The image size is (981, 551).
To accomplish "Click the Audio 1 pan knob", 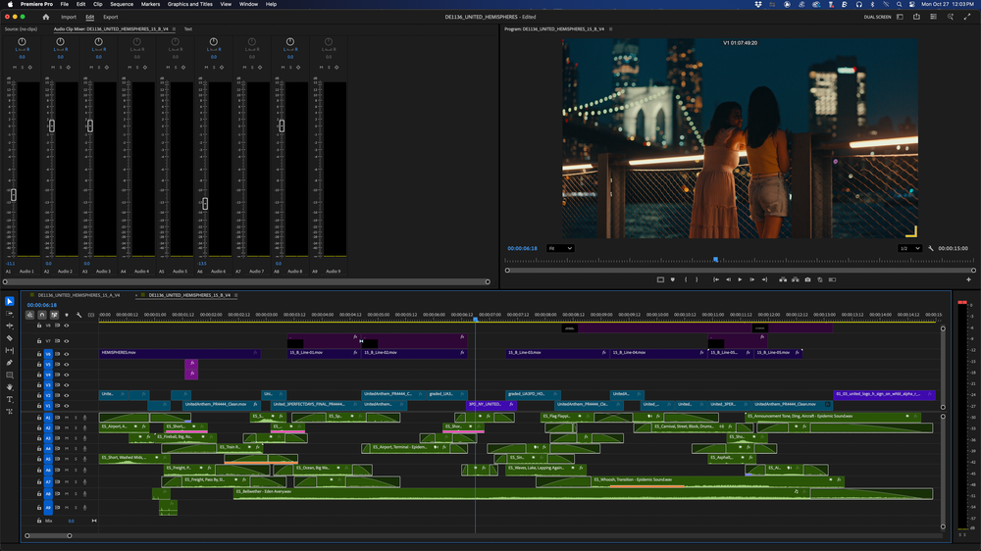I will point(22,42).
